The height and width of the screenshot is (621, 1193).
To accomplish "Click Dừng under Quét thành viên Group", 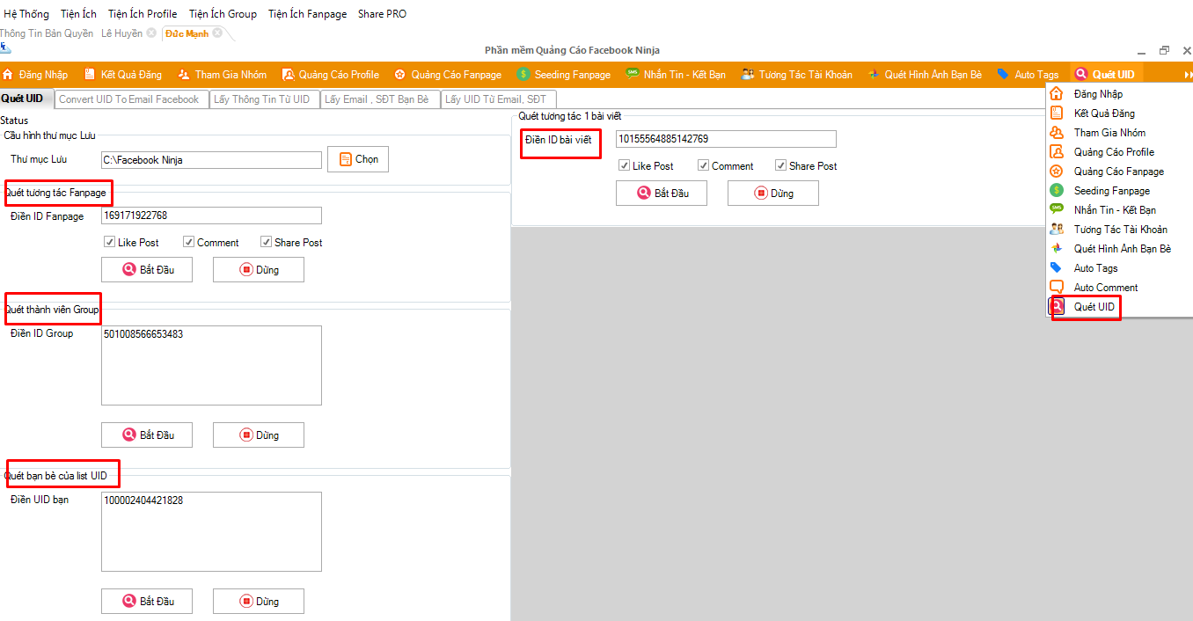I will click(259, 435).
